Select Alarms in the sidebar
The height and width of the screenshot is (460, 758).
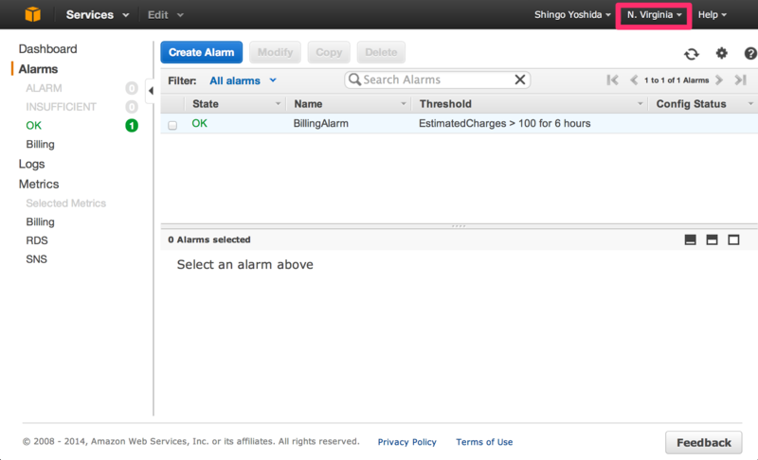pos(38,69)
